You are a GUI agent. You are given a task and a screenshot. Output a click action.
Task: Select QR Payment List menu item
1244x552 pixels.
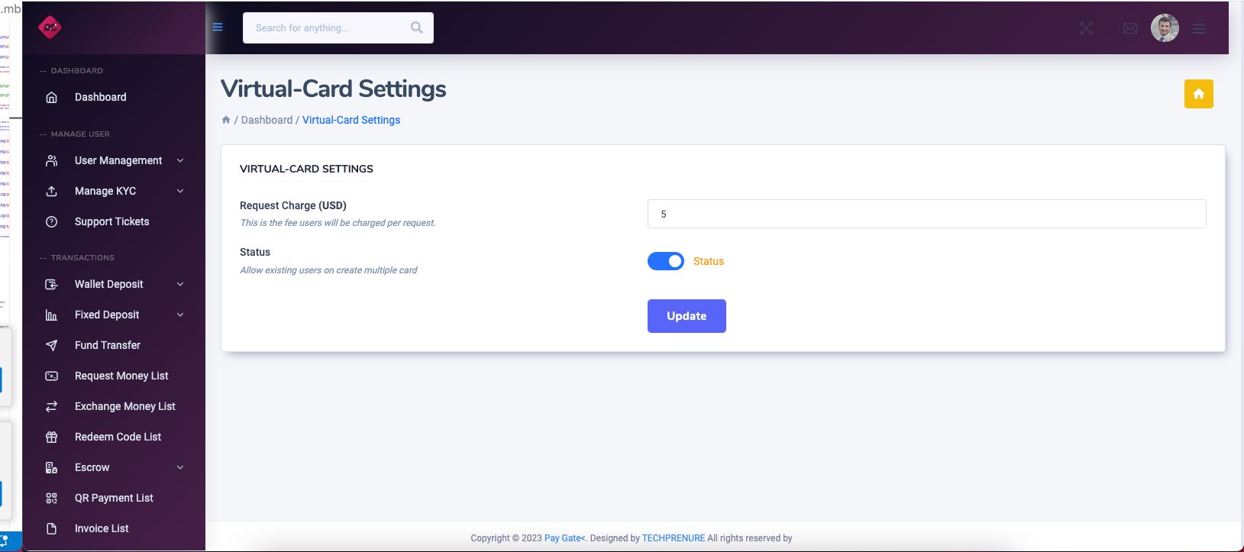coord(114,498)
